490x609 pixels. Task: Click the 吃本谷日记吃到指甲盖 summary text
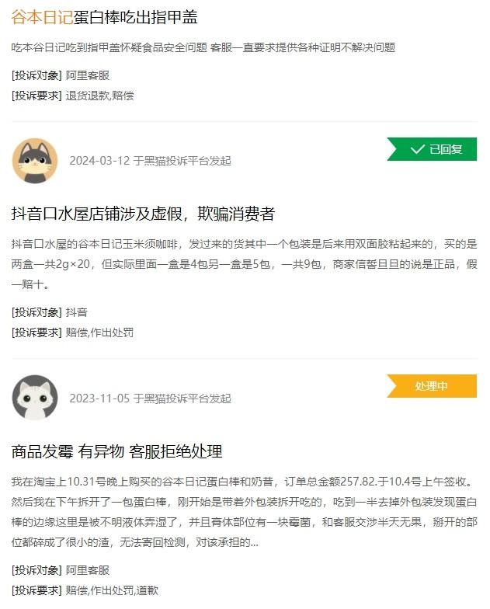point(203,47)
